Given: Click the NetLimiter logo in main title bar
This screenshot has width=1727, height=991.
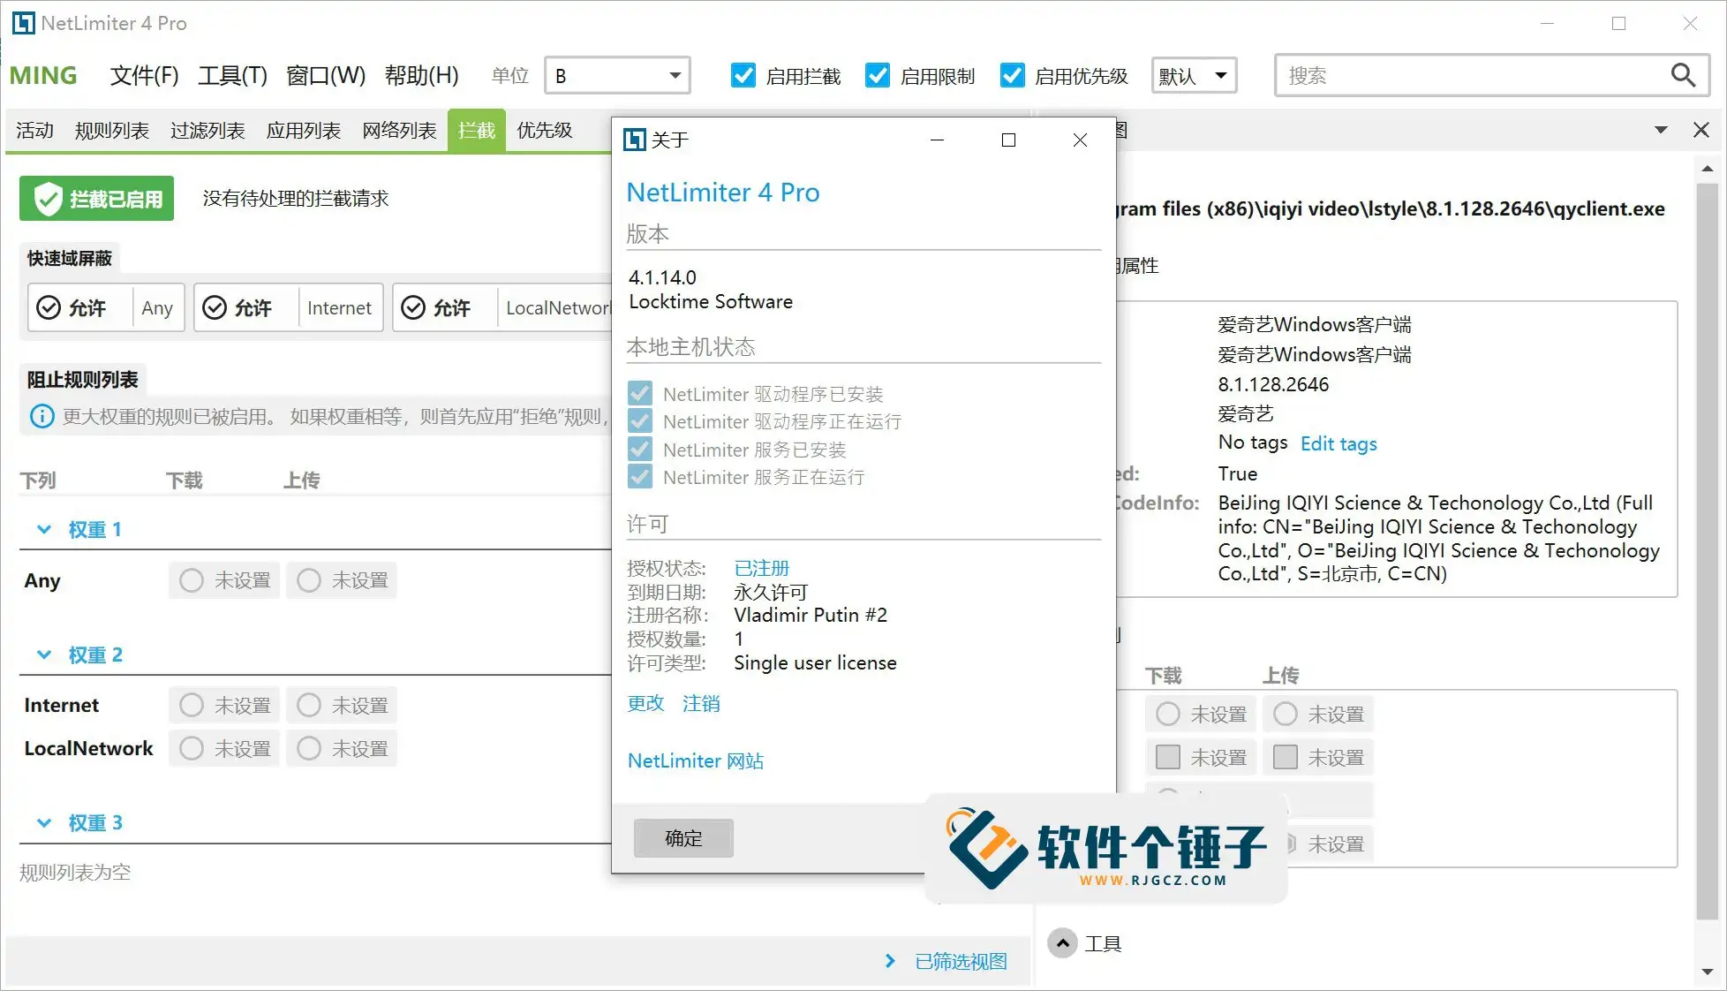Looking at the screenshot, I should (x=24, y=23).
